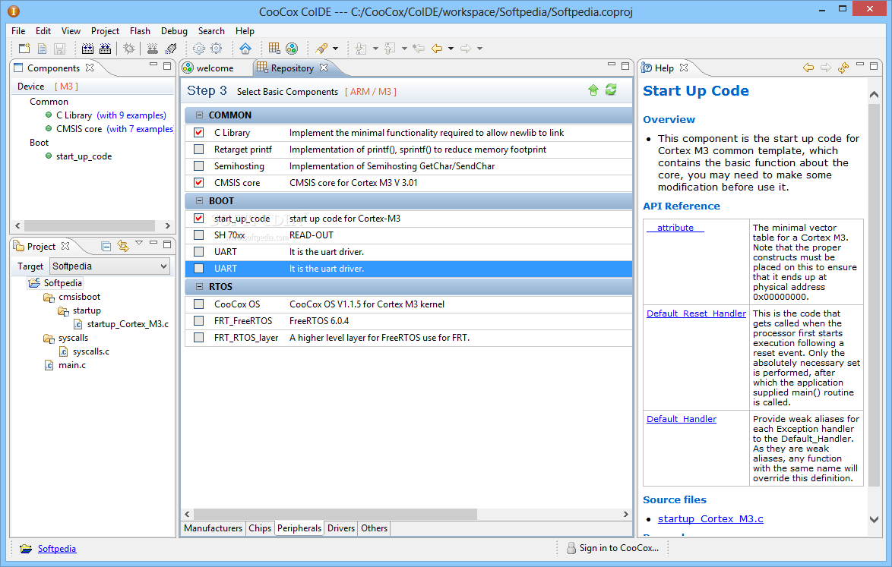
Task: Click Help panel scroll down arrow
Action: pos(875,519)
